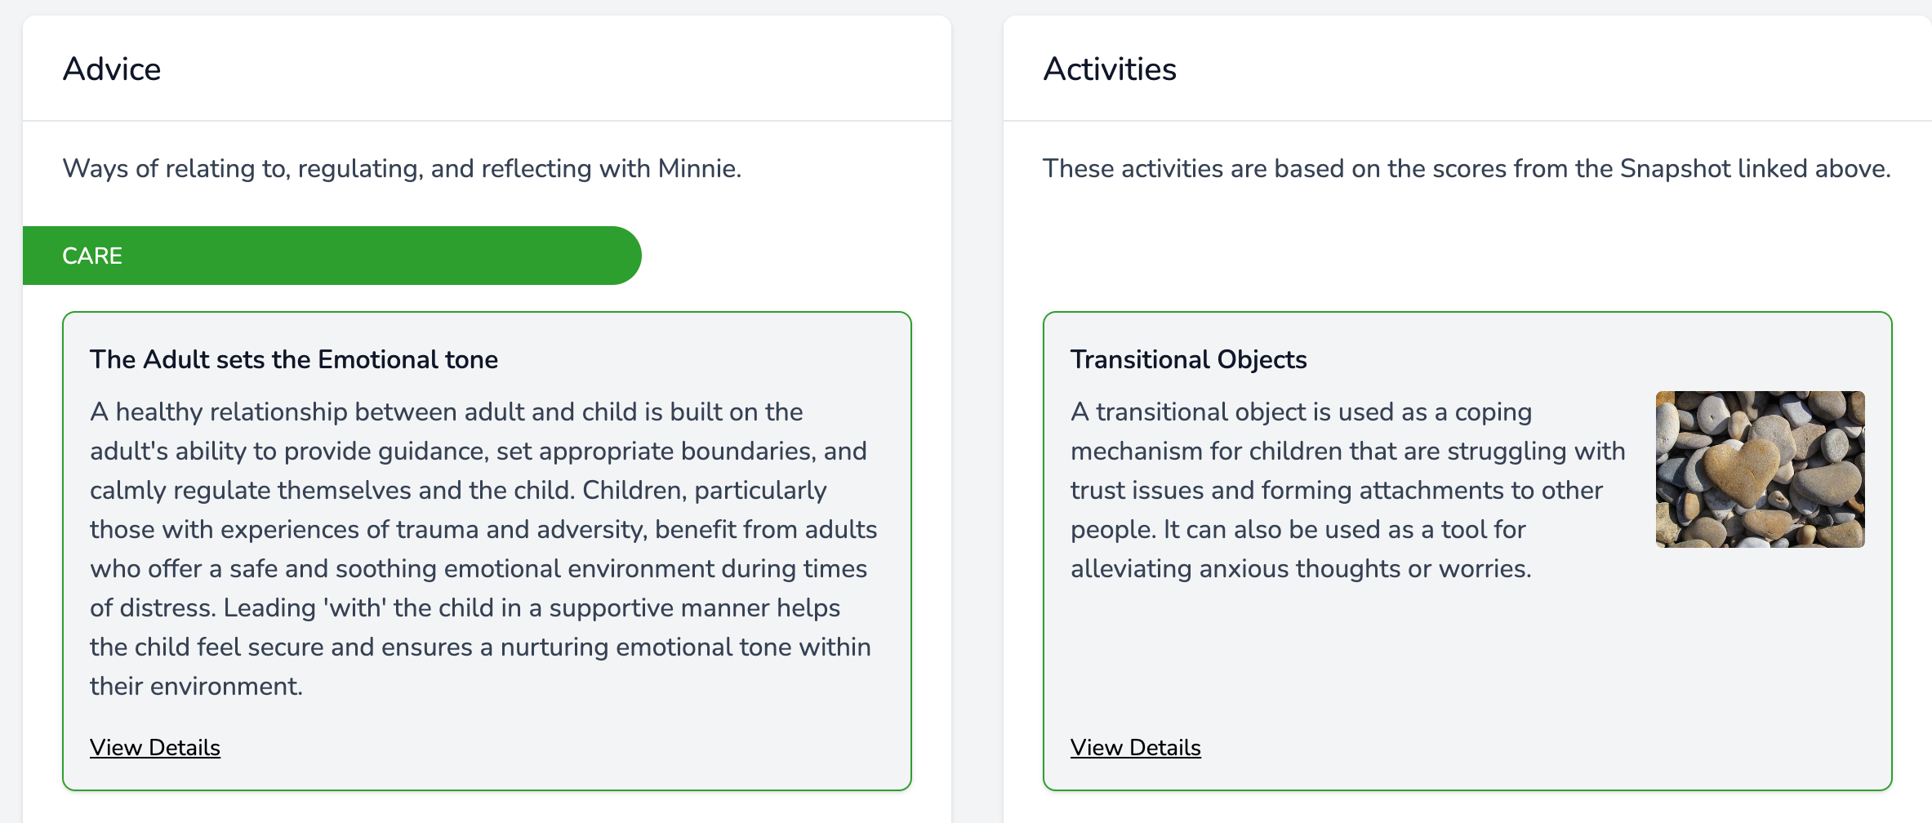Click the green-bordered advice card frame
This screenshot has width=1932, height=823.
coord(486,313)
